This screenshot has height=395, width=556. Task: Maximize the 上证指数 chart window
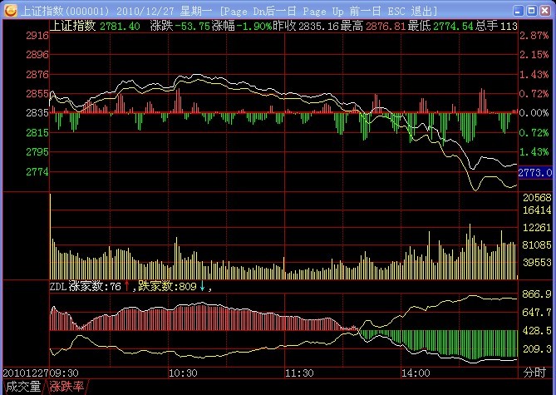(x=532, y=11)
